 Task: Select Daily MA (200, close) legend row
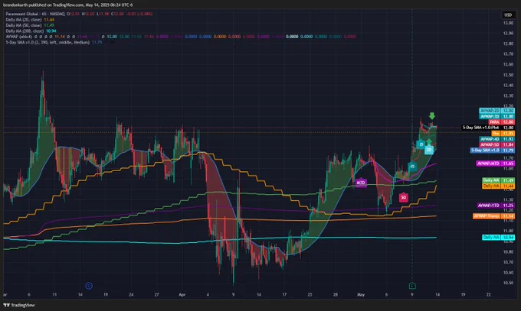(31, 31)
